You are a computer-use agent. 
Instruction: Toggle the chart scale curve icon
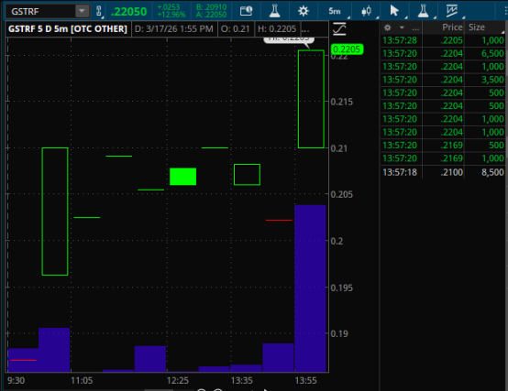pos(339,29)
